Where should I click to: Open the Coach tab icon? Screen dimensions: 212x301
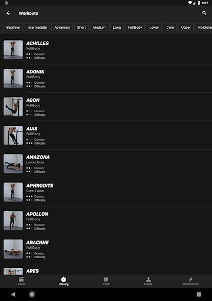point(106,279)
